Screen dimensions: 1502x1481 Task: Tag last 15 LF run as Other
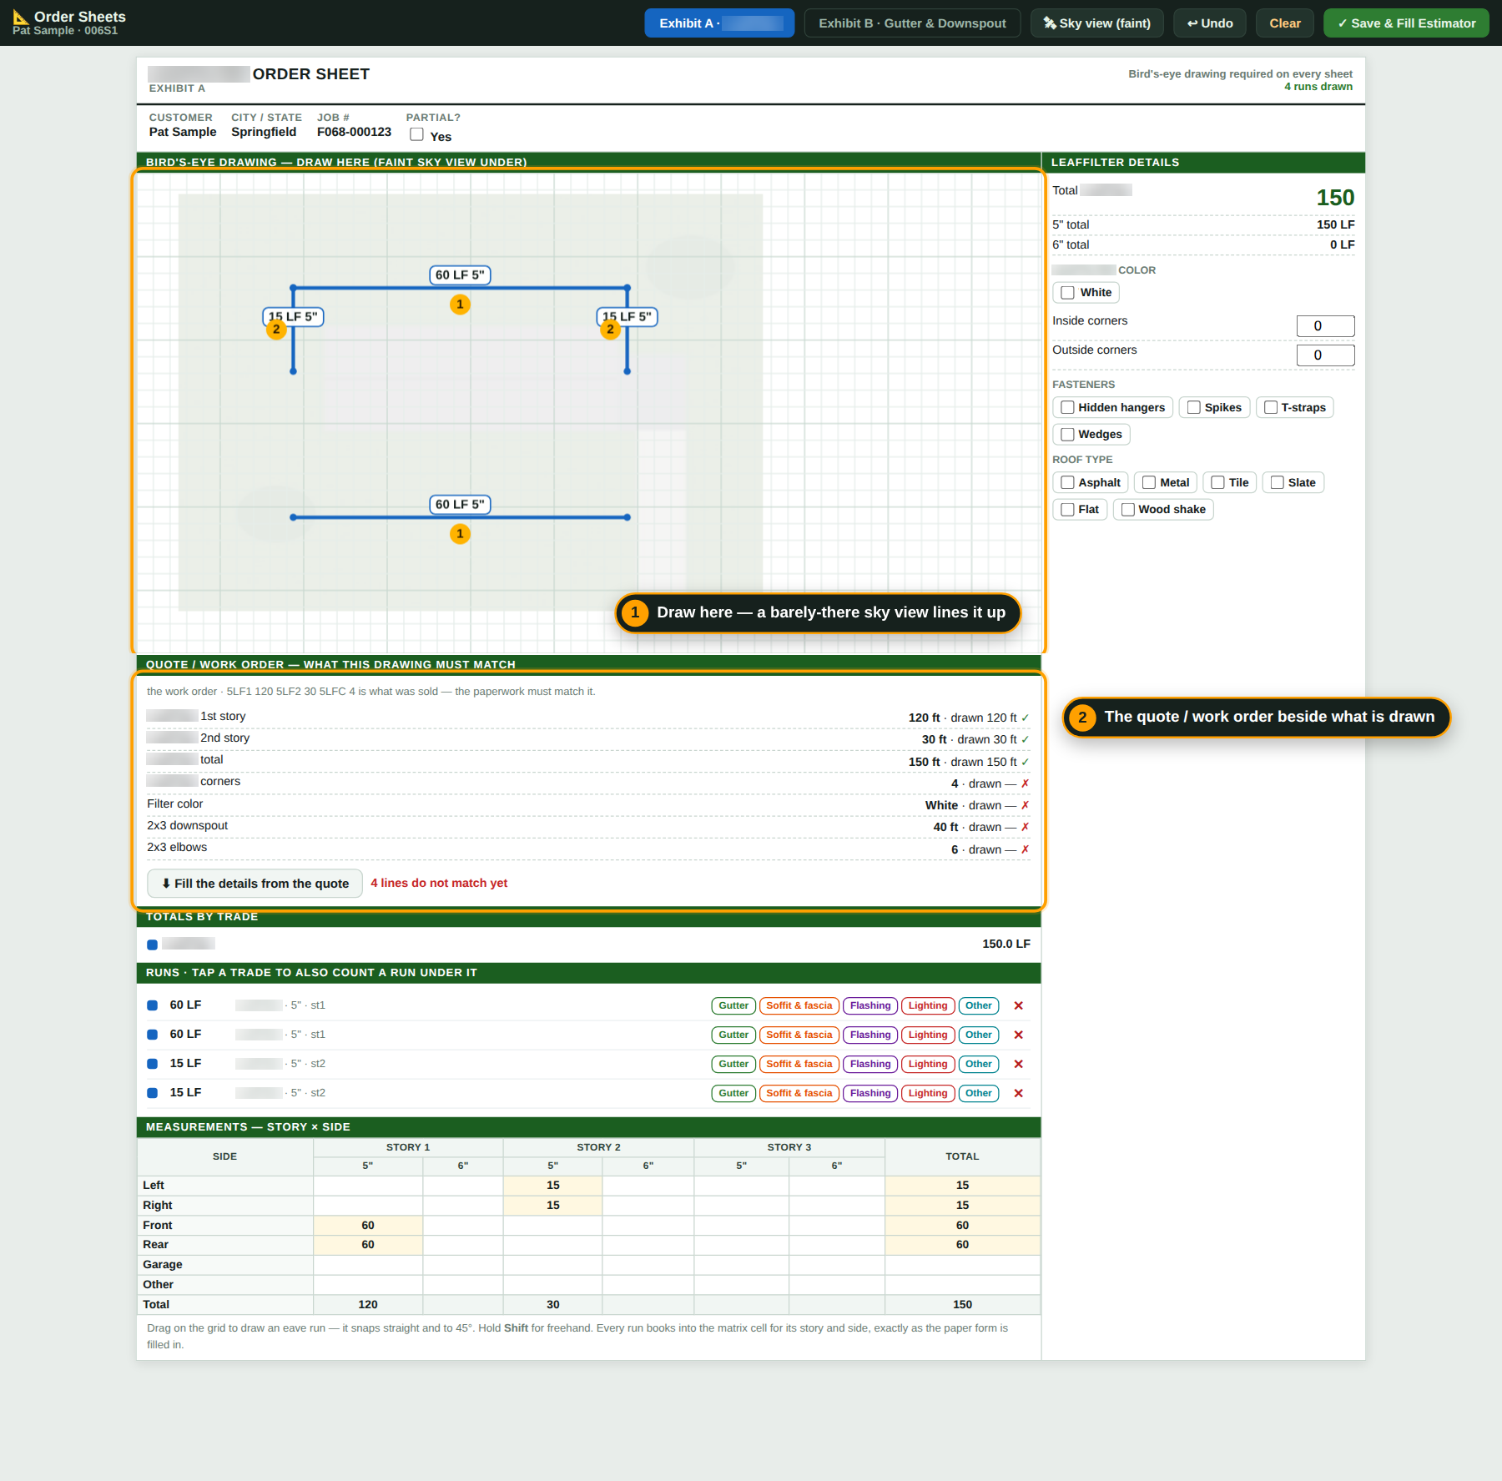(979, 1093)
